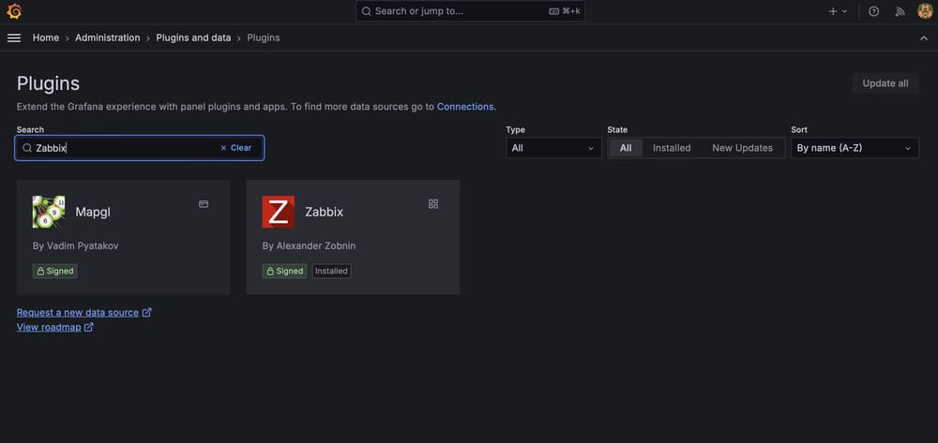Select the All state filter

click(626, 148)
